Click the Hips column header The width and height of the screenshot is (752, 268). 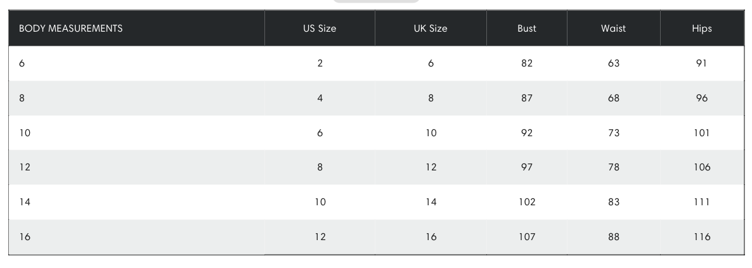702,29
